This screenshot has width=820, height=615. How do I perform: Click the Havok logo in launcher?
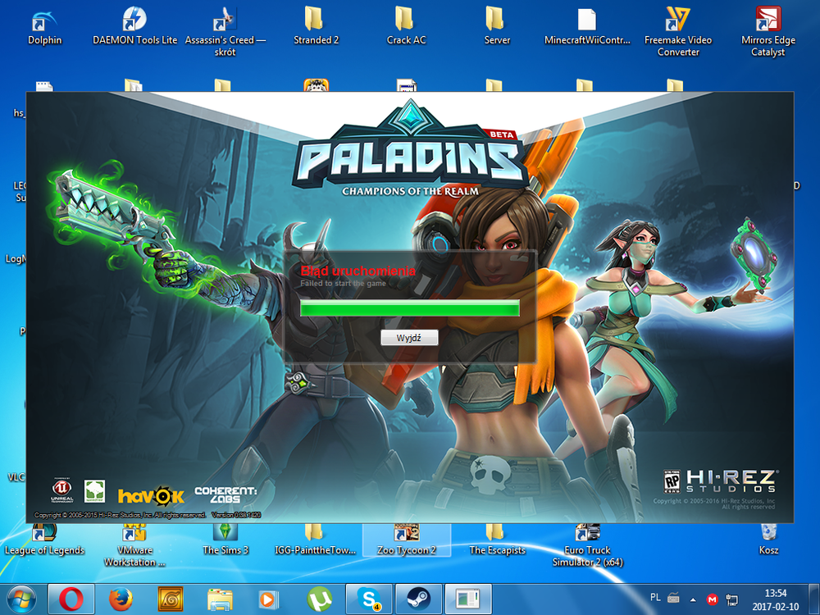pos(151,495)
